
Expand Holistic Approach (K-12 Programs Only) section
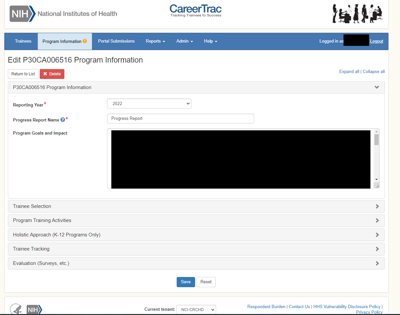(x=196, y=235)
